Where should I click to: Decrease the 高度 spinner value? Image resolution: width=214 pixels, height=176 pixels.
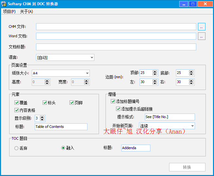point(47,83)
